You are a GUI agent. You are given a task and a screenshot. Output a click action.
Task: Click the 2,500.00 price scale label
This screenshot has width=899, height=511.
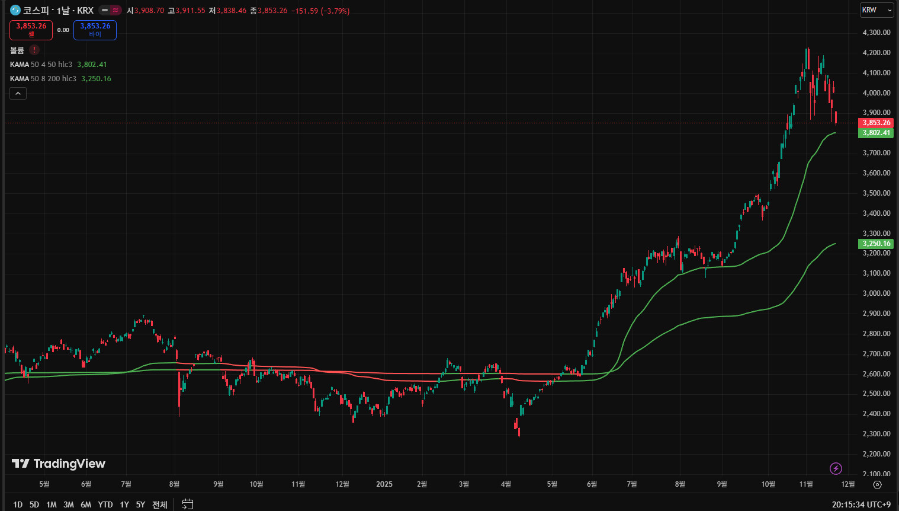[x=876, y=394]
